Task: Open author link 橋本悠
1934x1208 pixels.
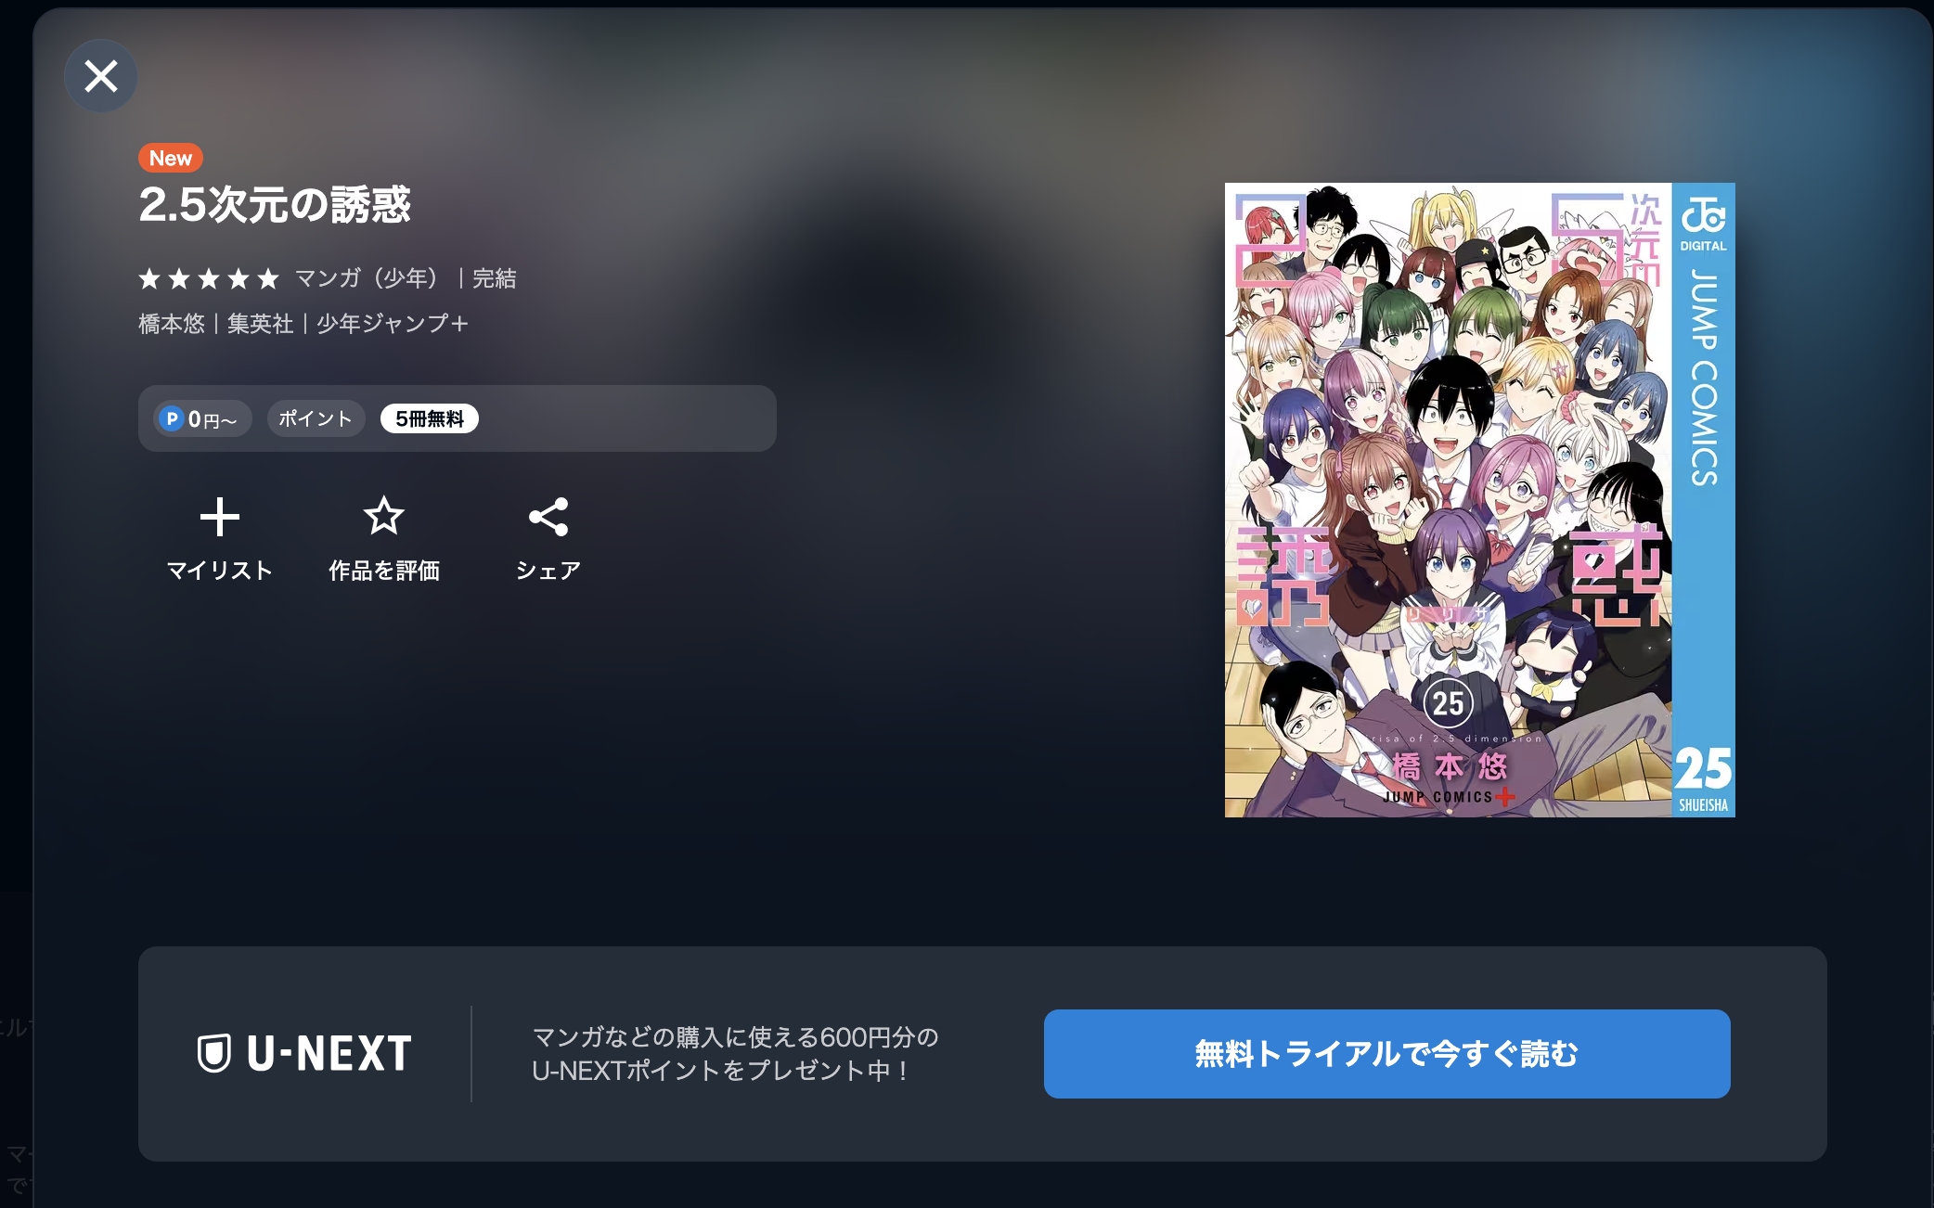Action: [x=172, y=324]
